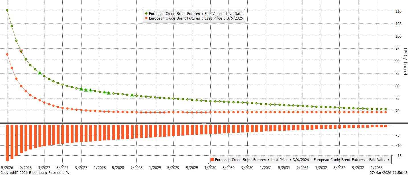Click the green dot in the legend
The width and height of the screenshot is (408, 175).
pyautogui.click(x=146, y=13)
